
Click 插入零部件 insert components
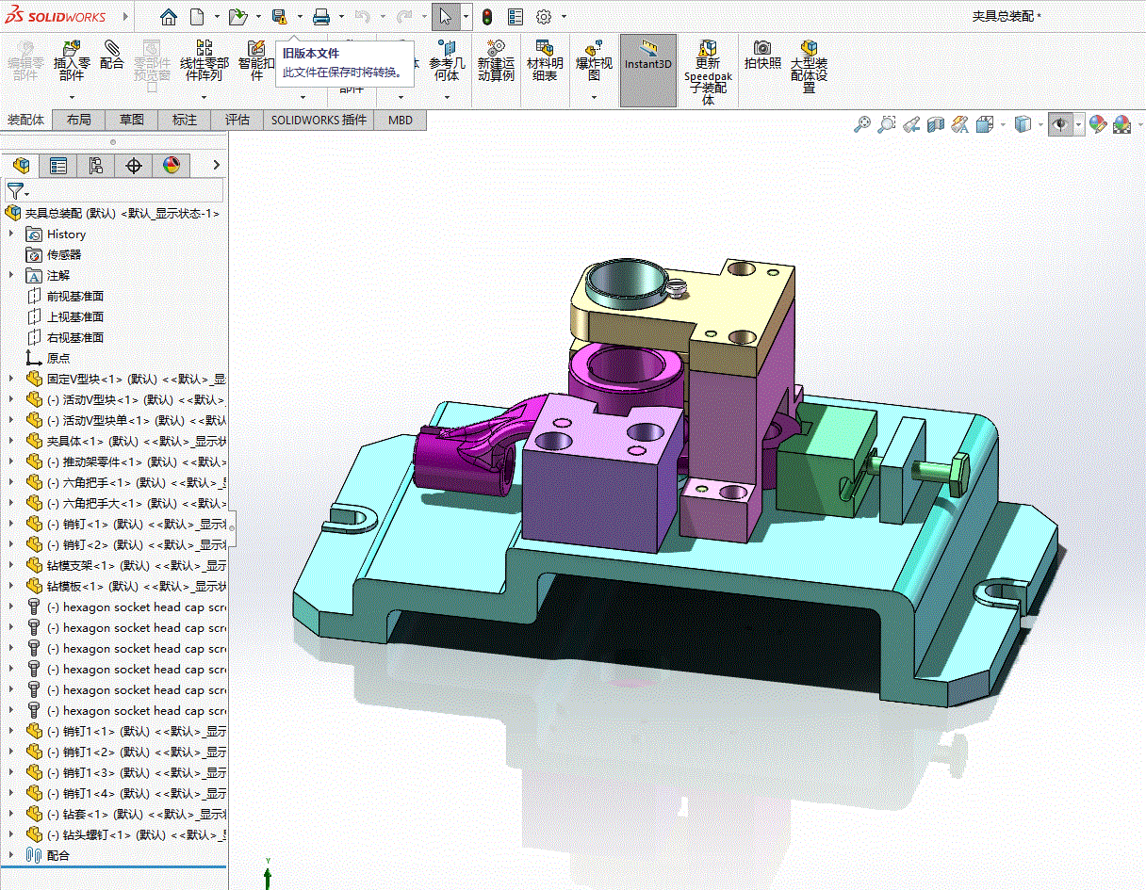(x=72, y=60)
